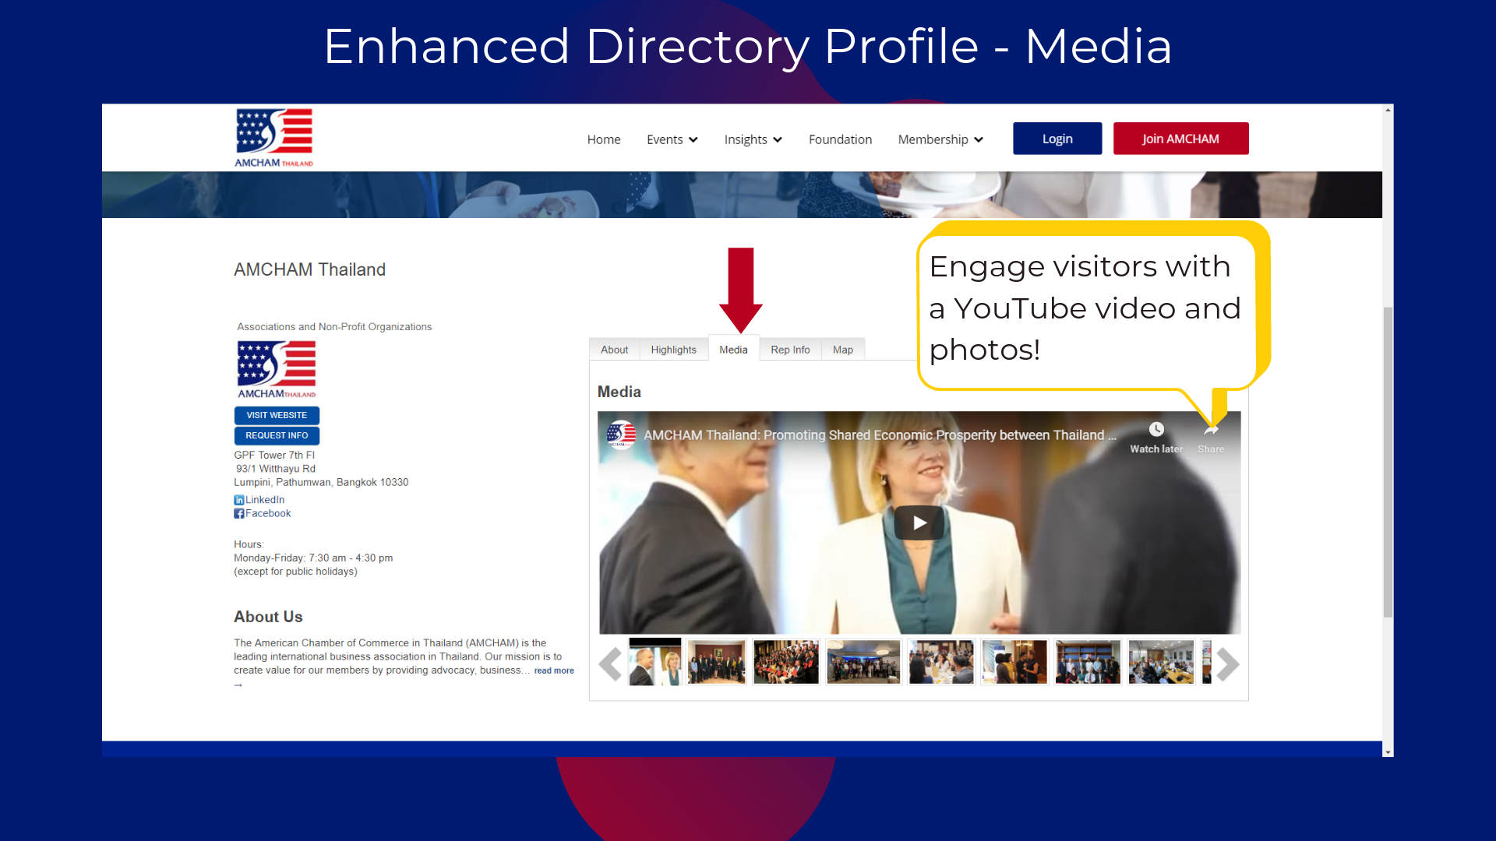Select the first video thumbnail in gallery
The width and height of the screenshot is (1496, 841).
point(654,662)
